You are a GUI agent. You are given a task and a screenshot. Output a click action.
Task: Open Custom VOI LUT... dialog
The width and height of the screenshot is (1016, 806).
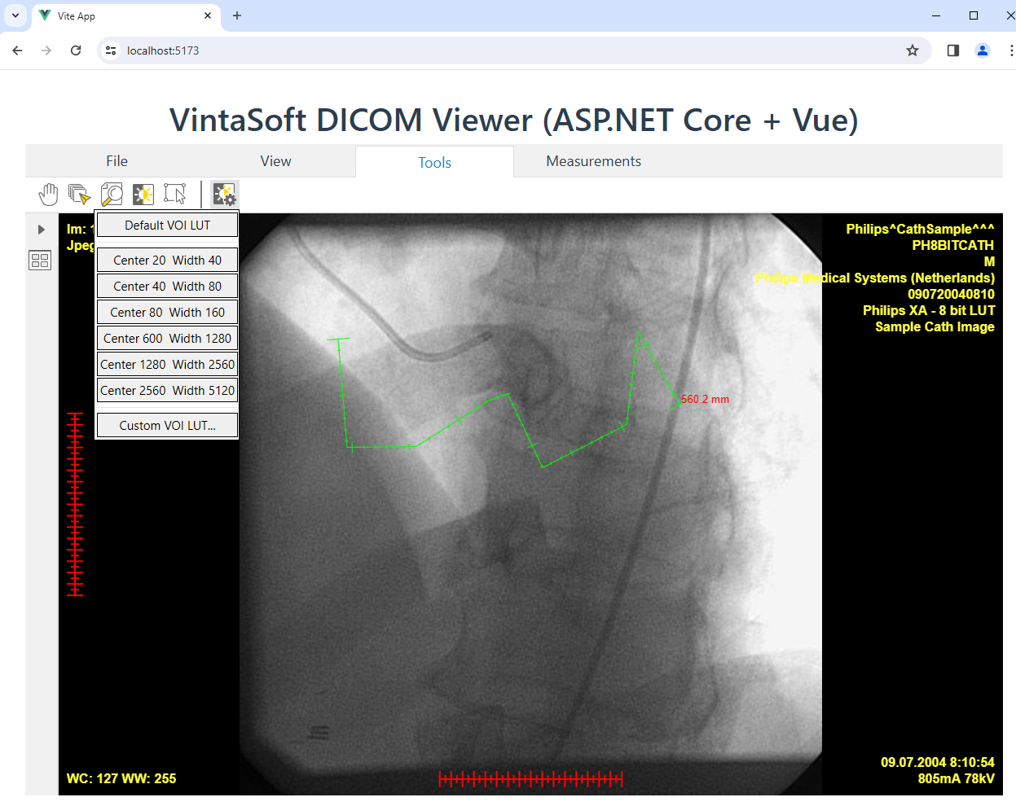[x=167, y=426]
